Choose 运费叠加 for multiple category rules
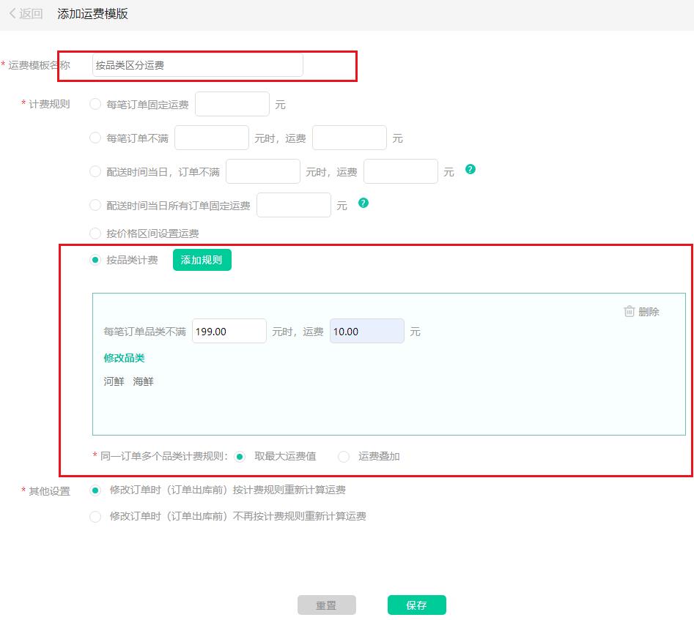The height and width of the screenshot is (620, 694). tap(344, 456)
